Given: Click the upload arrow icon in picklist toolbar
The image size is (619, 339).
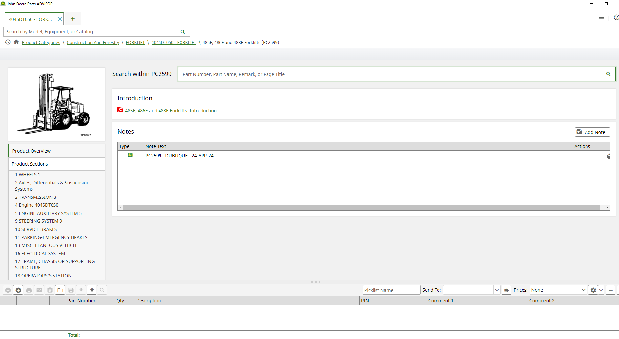Looking at the screenshot, I should [92, 290].
